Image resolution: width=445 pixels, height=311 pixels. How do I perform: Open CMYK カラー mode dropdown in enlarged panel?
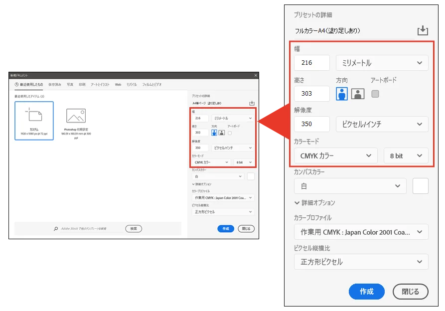[335, 155]
